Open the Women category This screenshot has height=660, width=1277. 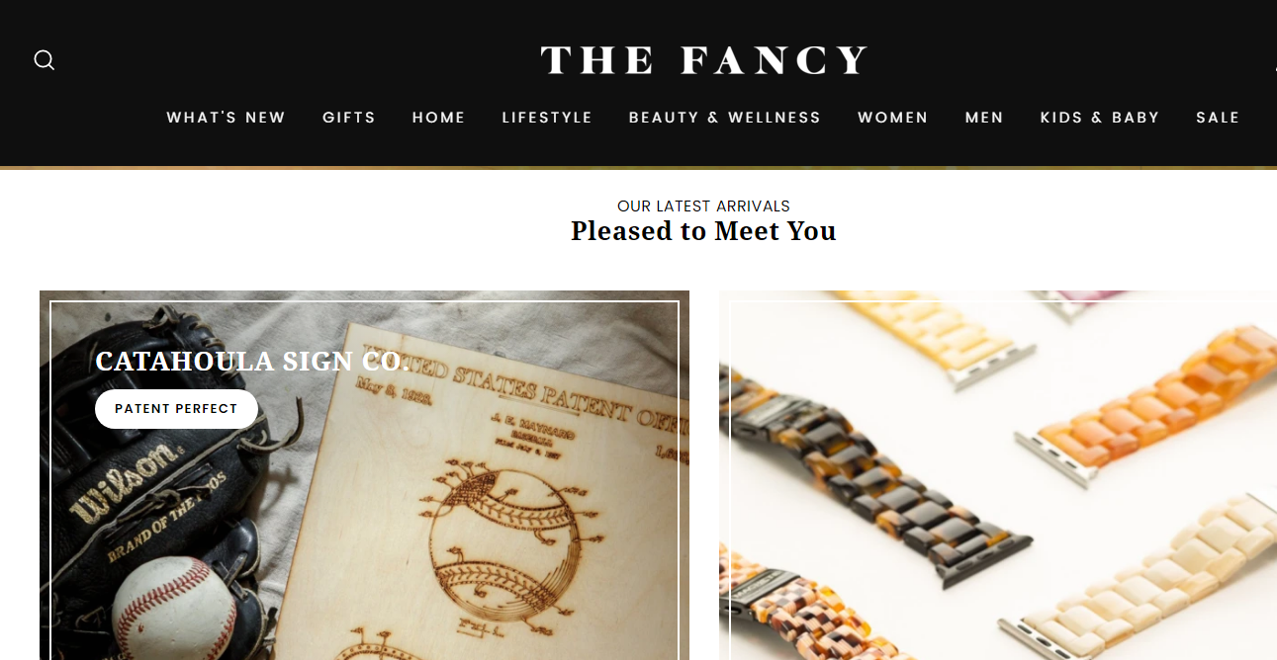click(893, 118)
